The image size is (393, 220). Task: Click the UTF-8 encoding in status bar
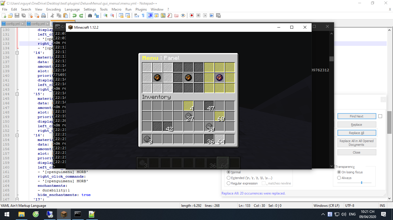350,206
